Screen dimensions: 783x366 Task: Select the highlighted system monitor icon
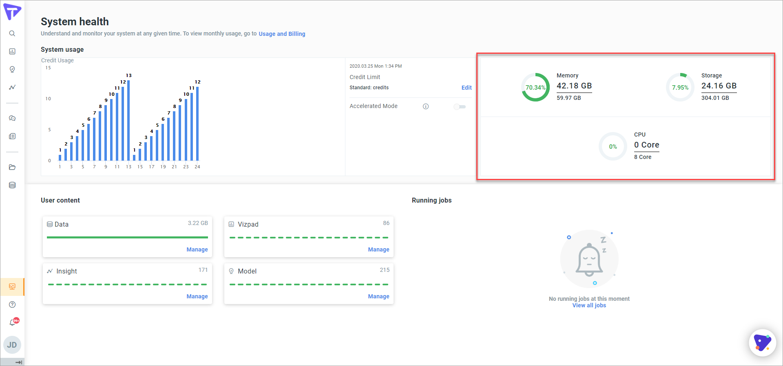coord(12,287)
